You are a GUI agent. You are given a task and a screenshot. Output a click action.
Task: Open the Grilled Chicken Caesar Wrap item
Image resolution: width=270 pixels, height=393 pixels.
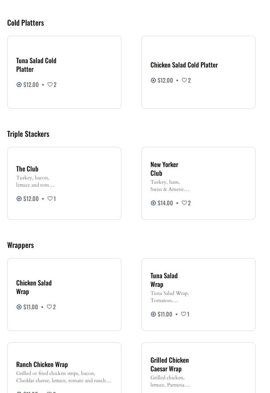coord(170,364)
